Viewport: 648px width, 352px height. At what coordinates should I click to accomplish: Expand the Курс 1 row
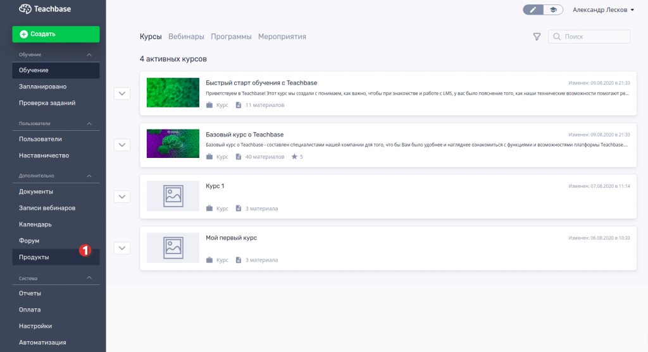(x=122, y=197)
